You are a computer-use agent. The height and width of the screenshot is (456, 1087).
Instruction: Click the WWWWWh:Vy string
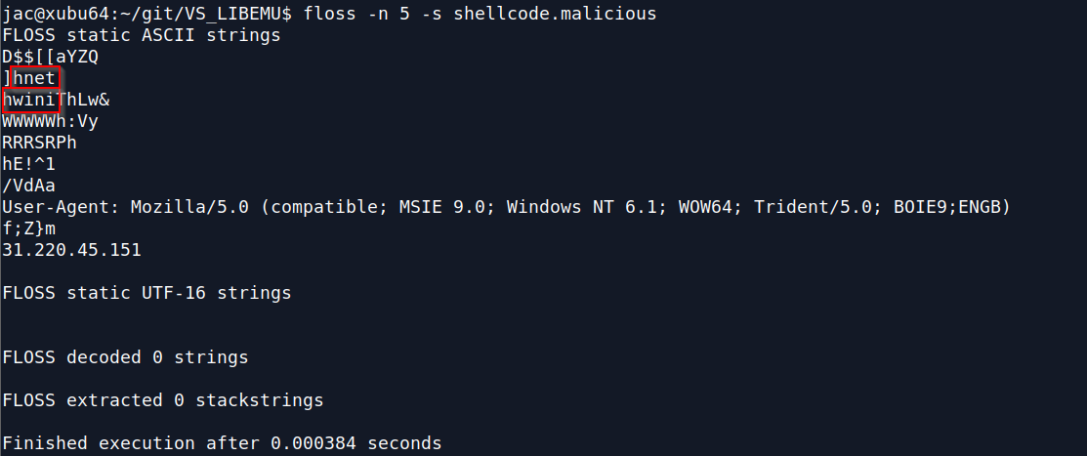51,121
